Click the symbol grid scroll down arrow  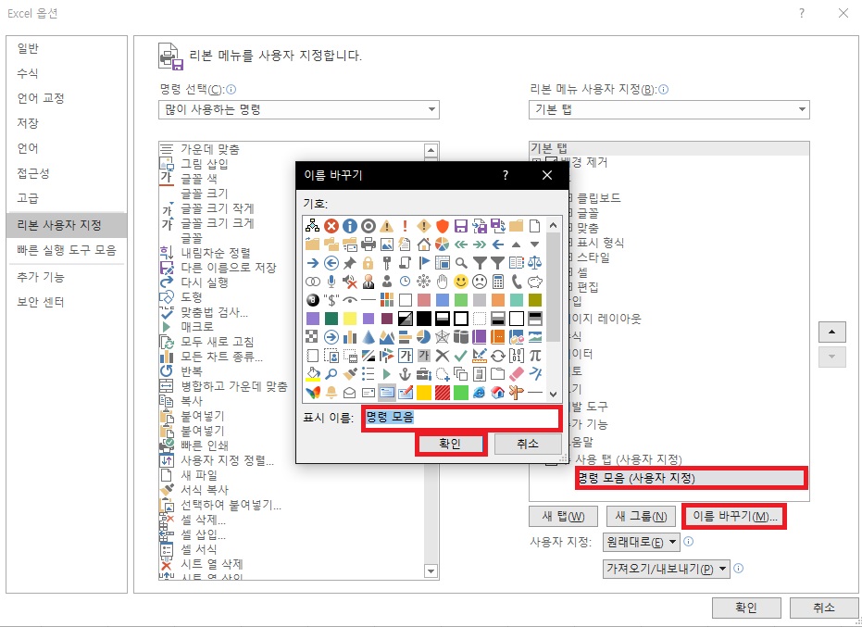pyautogui.click(x=553, y=394)
